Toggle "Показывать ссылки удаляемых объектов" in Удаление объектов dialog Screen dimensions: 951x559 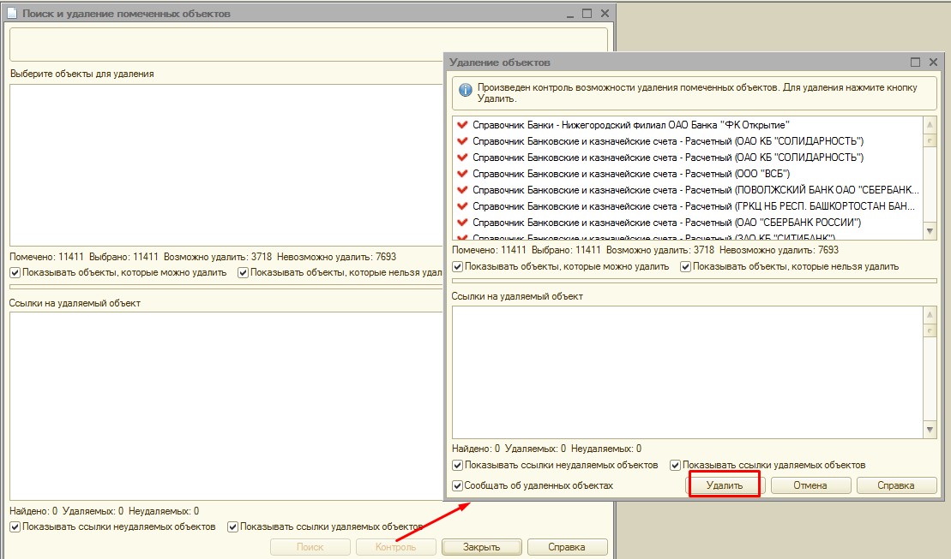(x=676, y=465)
